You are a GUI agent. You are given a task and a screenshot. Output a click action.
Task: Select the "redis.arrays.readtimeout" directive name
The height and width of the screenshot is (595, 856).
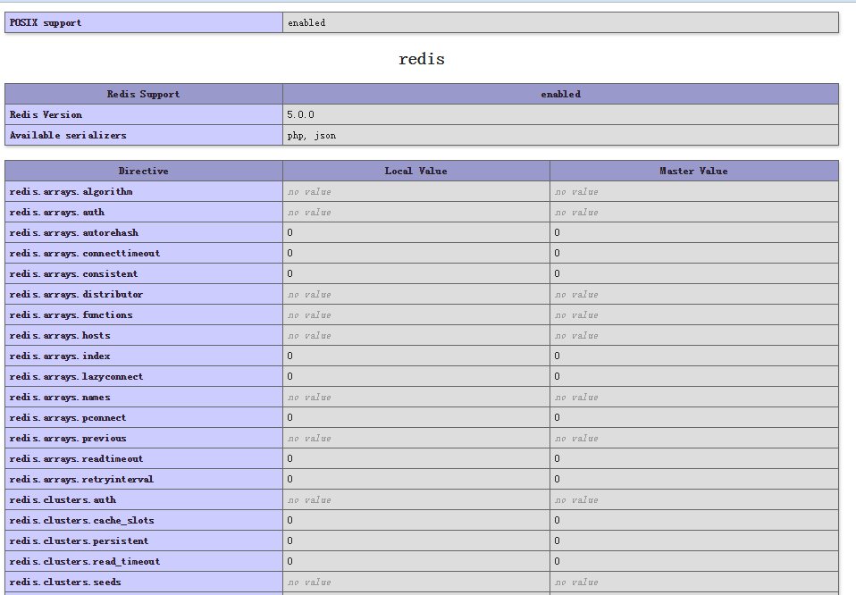coord(77,459)
